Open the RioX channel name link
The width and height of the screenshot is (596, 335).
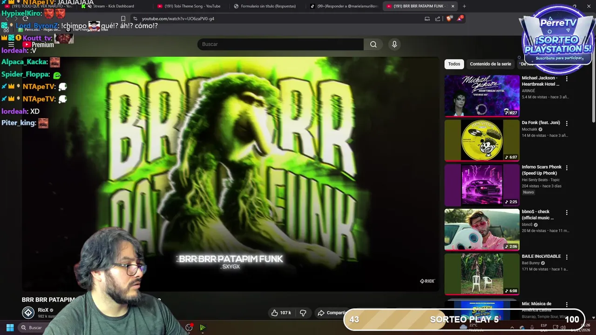[43, 310]
